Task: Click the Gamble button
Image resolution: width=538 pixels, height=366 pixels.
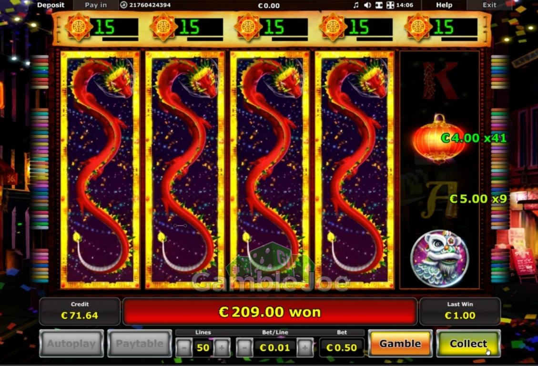Action: [x=400, y=343]
